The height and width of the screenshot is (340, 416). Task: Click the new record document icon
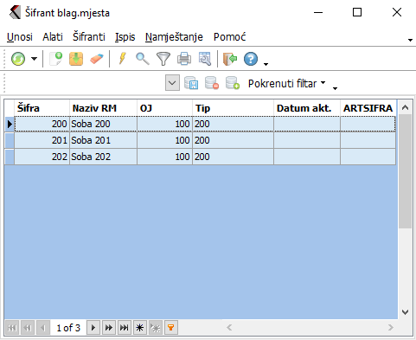coord(56,59)
